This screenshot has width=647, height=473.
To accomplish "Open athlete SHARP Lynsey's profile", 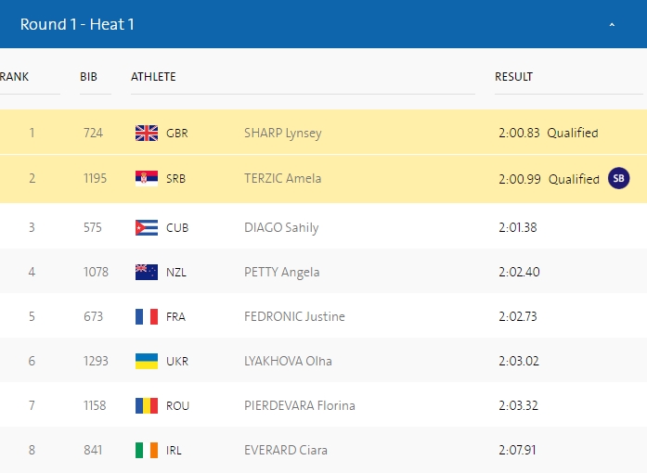I will (282, 133).
